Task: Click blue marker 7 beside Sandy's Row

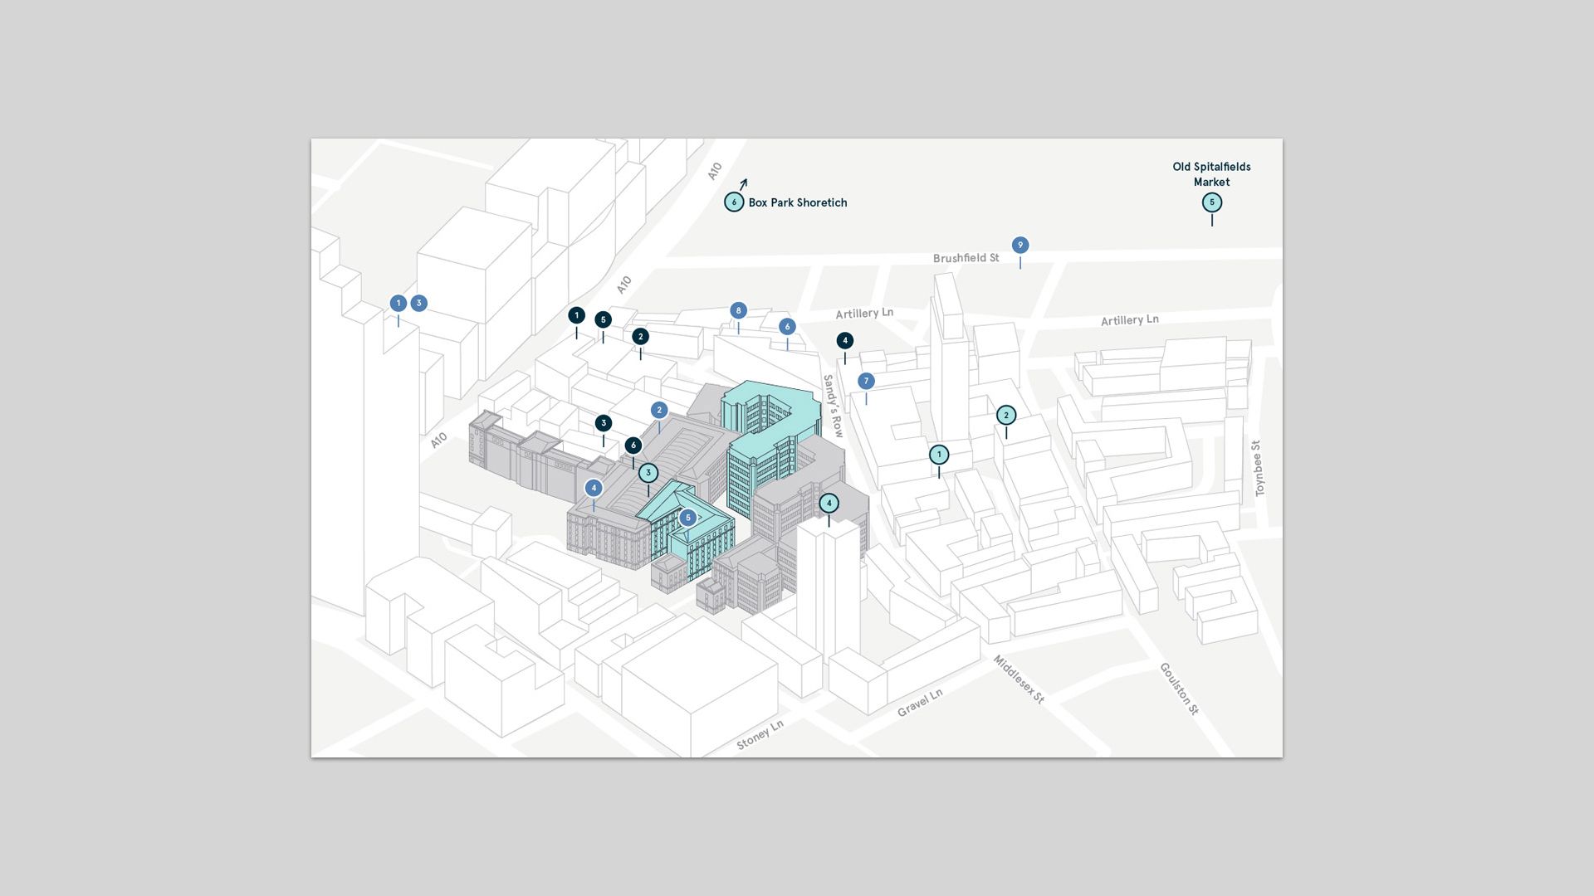Action: coord(865,381)
